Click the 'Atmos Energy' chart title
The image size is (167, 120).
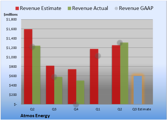point(35,116)
